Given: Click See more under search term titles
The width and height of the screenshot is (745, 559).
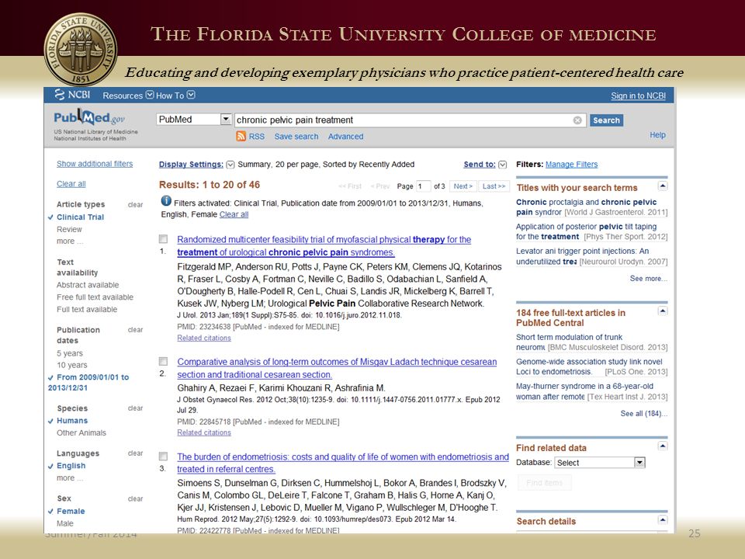Looking at the screenshot, I should (648, 279).
